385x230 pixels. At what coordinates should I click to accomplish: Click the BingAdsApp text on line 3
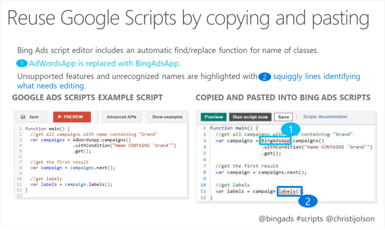point(275,141)
